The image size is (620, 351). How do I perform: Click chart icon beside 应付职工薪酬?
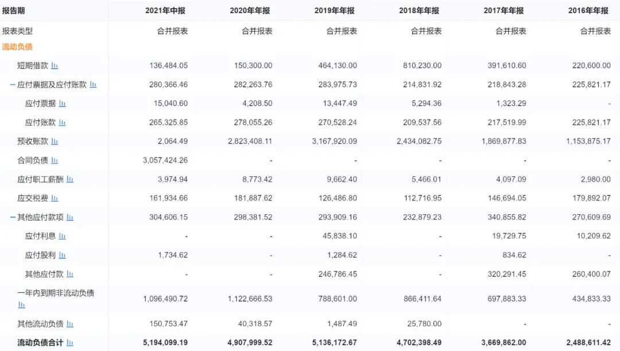click(x=70, y=179)
